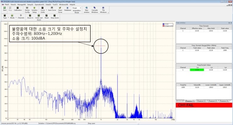Click Undo Last Zoom icon
This screenshot has width=233, height=125.
(39, 17)
